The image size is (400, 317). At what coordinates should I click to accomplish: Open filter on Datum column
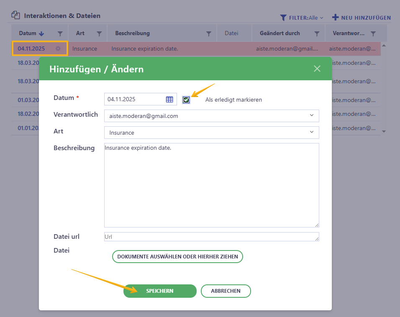(60, 33)
